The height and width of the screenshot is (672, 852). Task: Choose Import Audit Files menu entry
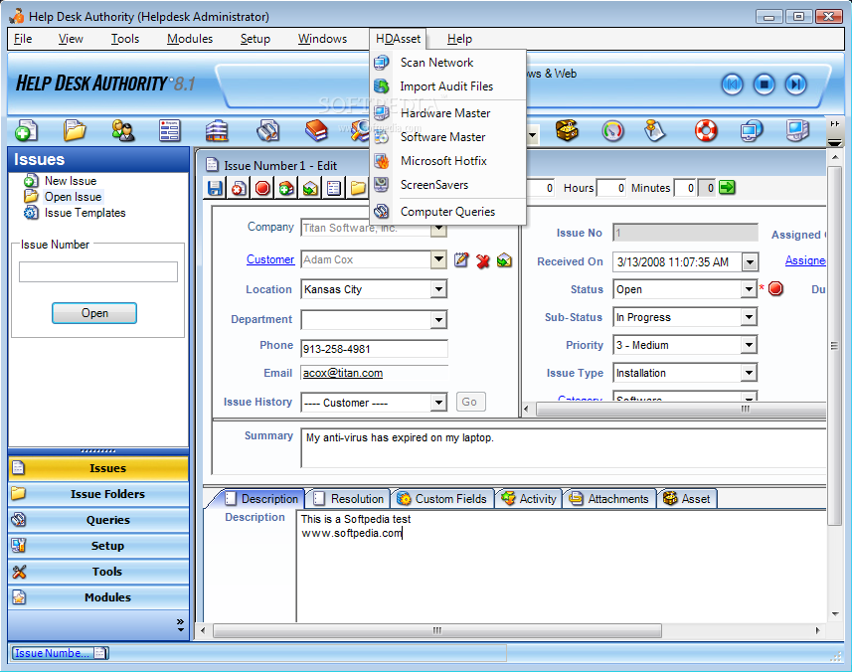pos(448,86)
